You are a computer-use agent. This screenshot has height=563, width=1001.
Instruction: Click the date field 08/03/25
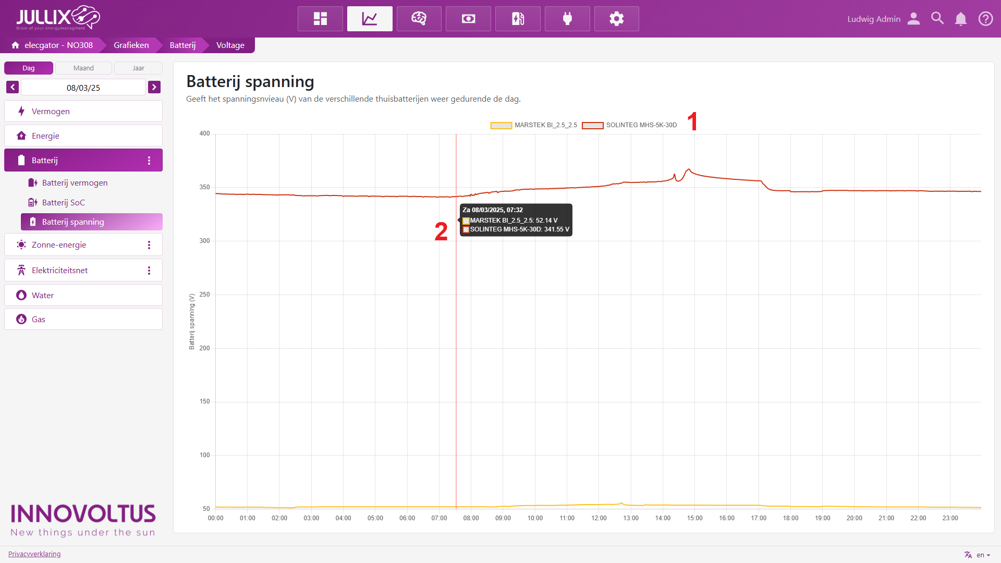[x=83, y=88]
